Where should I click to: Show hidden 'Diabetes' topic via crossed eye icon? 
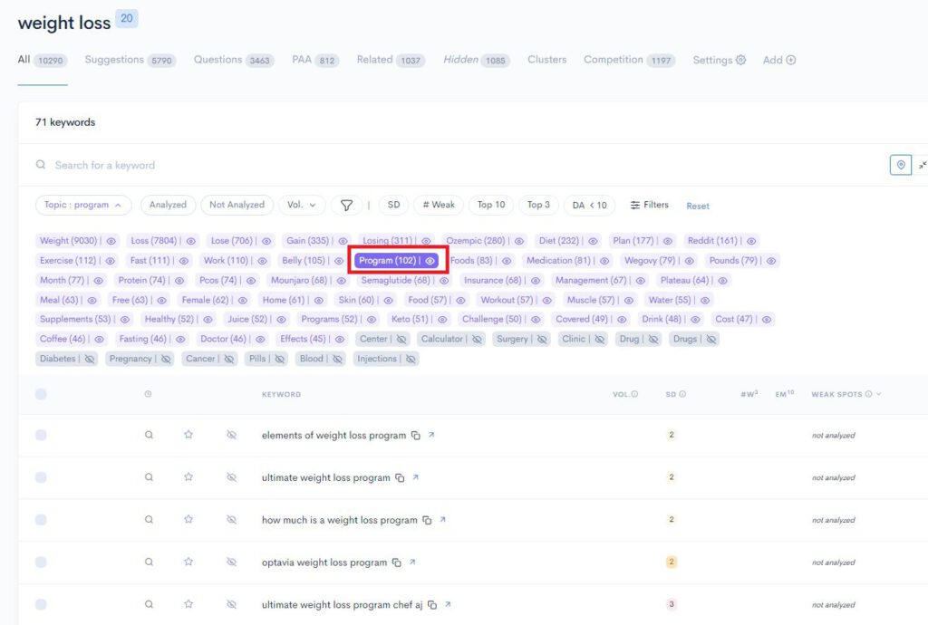click(91, 359)
